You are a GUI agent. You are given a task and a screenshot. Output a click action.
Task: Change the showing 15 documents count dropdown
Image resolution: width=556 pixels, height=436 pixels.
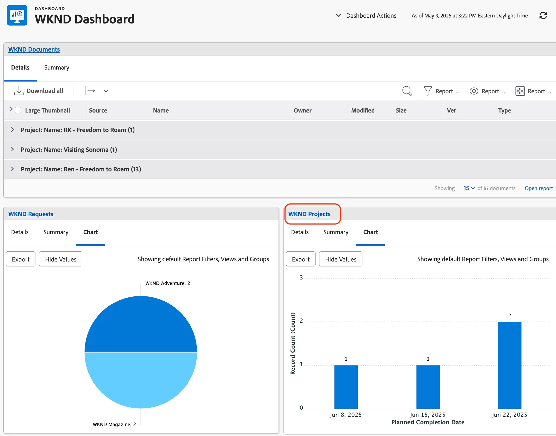469,188
